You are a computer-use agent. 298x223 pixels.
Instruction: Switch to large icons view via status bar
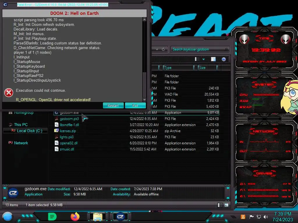click(x=226, y=205)
